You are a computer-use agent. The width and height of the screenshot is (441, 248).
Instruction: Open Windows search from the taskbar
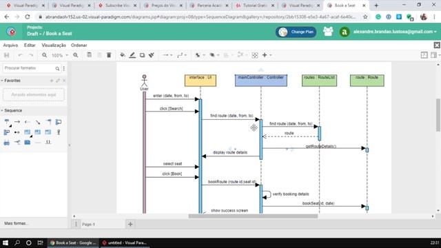tap(17, 242)
